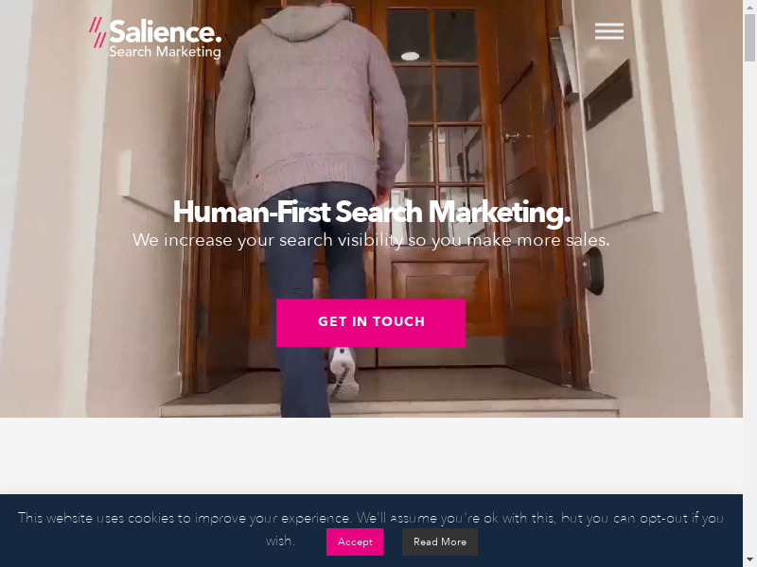The image size is (757, 567).
Task: Click the Search Marketing tagline under logo
Action: coord(165,52)
